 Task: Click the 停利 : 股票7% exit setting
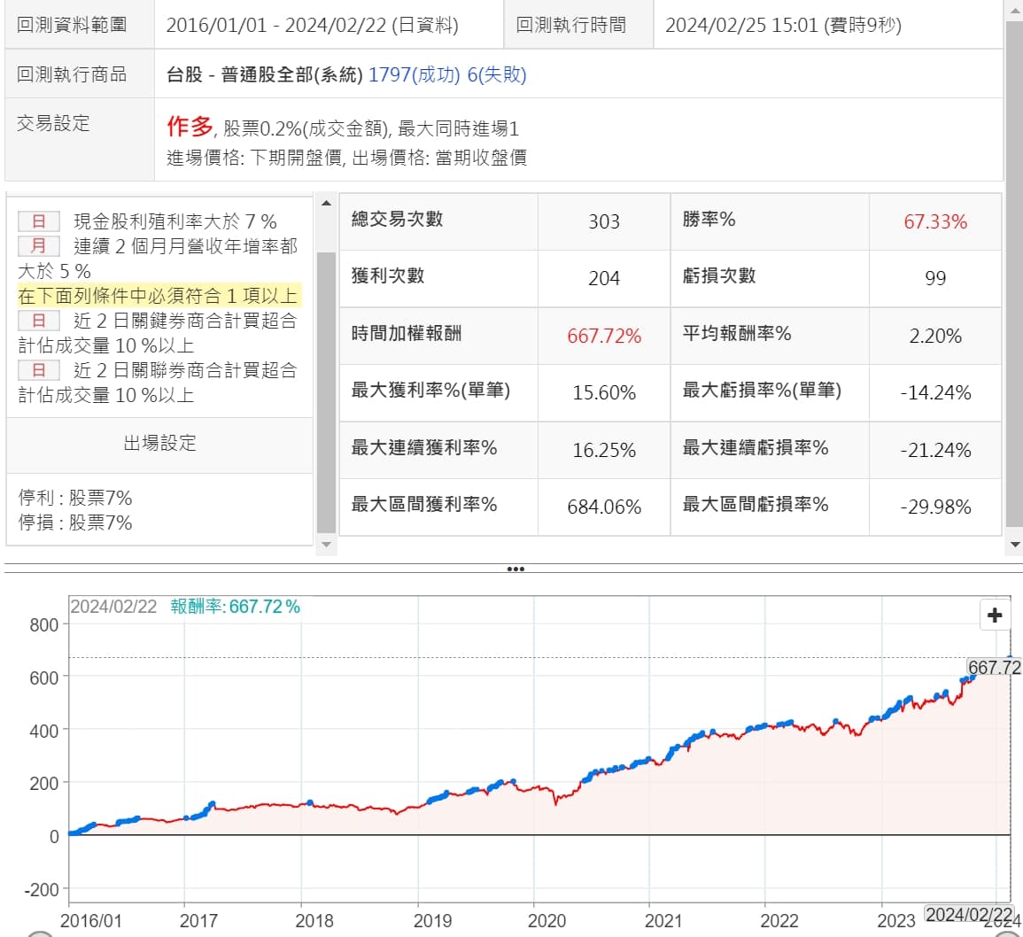(x=75, y=498)
